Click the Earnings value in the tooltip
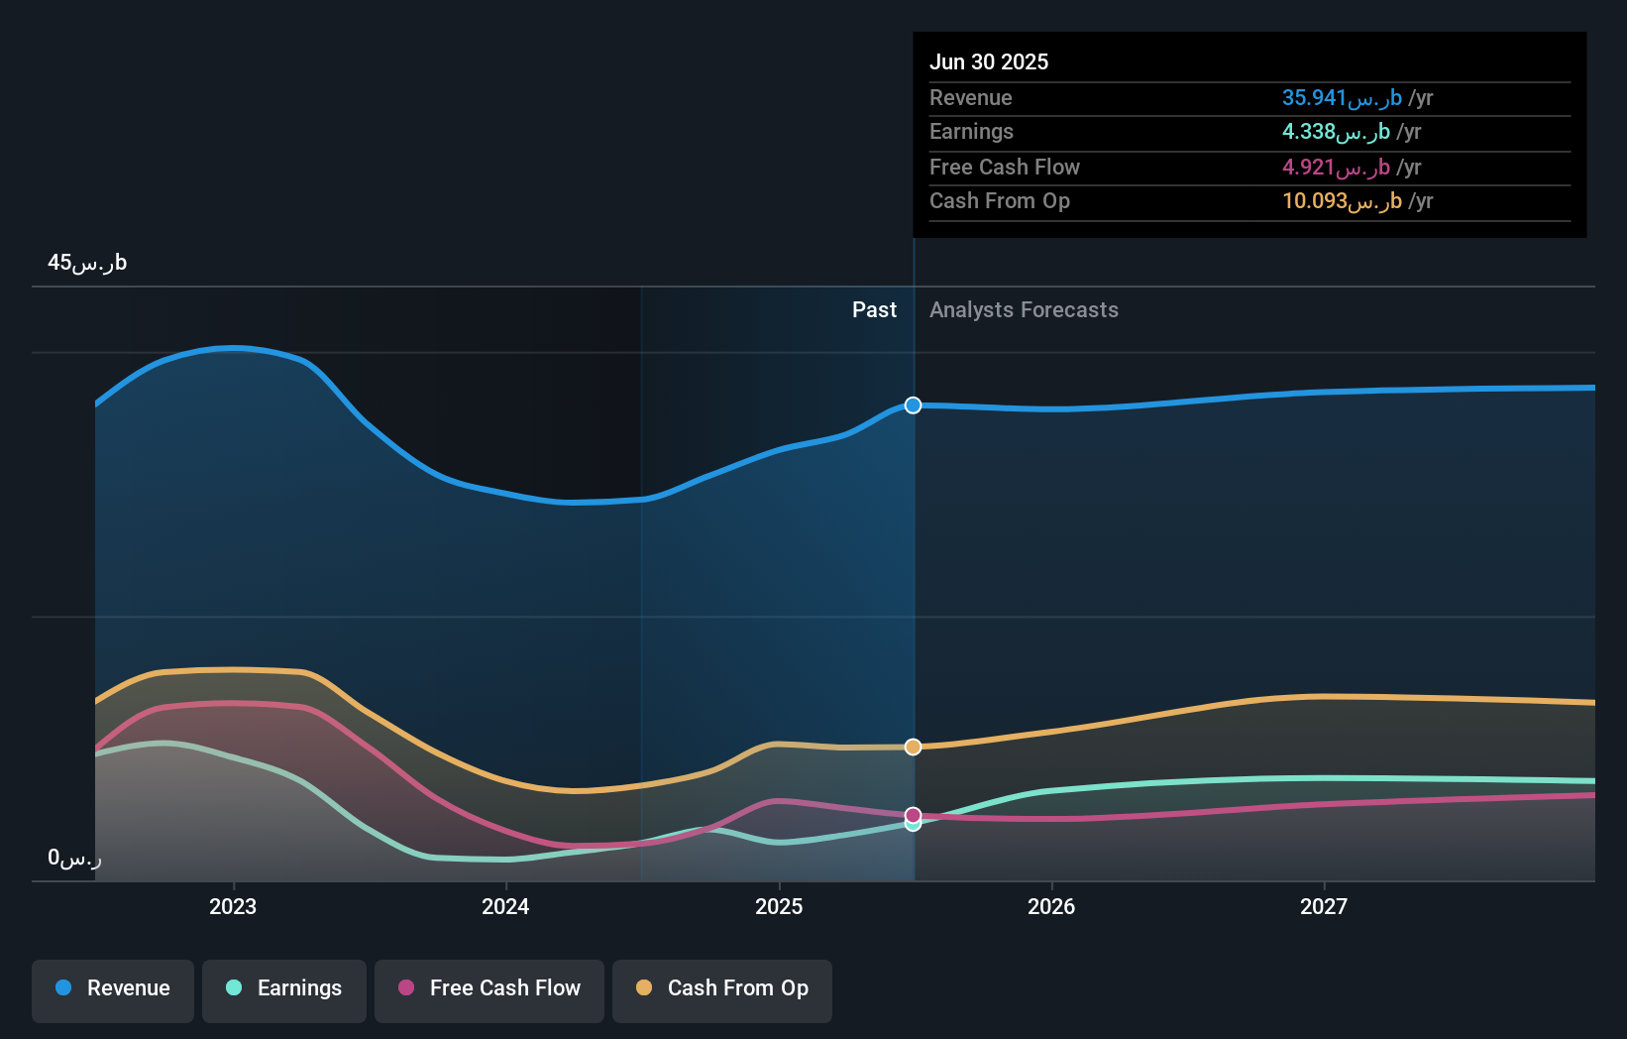Viewport: 1627px width, 1039px height. [x=1333, y=132]
